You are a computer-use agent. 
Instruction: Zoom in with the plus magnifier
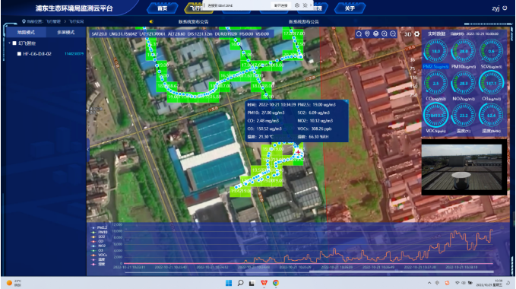point(385,34)
